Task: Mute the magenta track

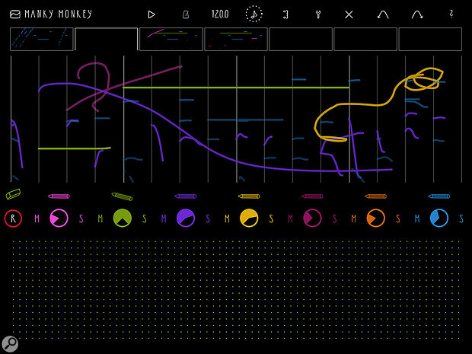Action: click(x=290, y=218)
